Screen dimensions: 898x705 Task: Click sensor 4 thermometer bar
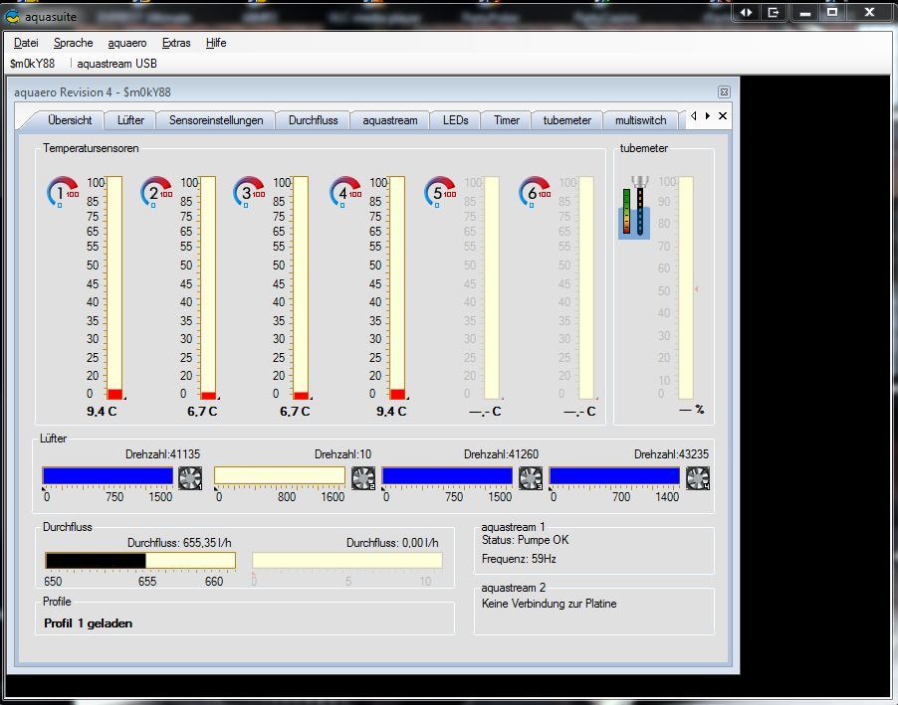click(397, 287)
